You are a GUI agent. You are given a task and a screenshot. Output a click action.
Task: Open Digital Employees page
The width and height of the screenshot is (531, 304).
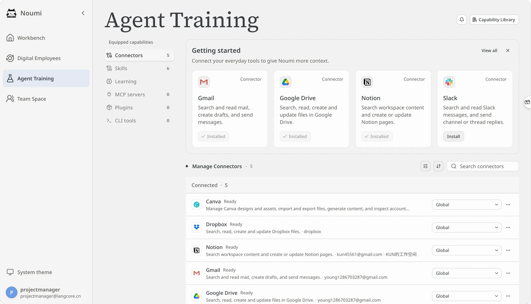[46, 58]
